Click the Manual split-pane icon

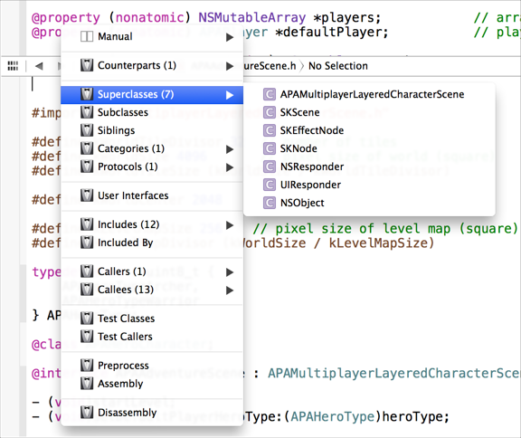(87, 36)
